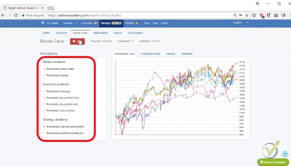Click the browser reload page icon
The image size is (291, 166).
(x=16, y=15)
